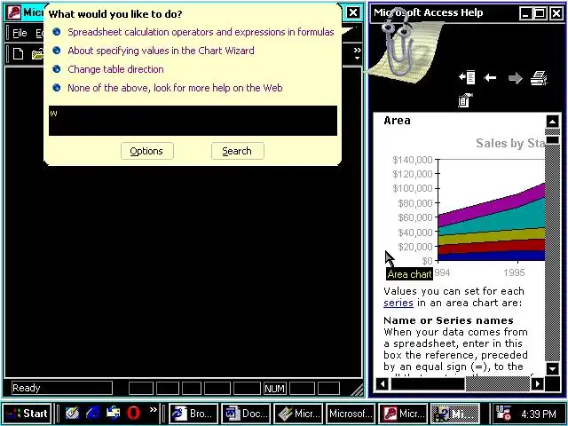Click the Help horizontal scroll right arrow

[x=538, y=383]
